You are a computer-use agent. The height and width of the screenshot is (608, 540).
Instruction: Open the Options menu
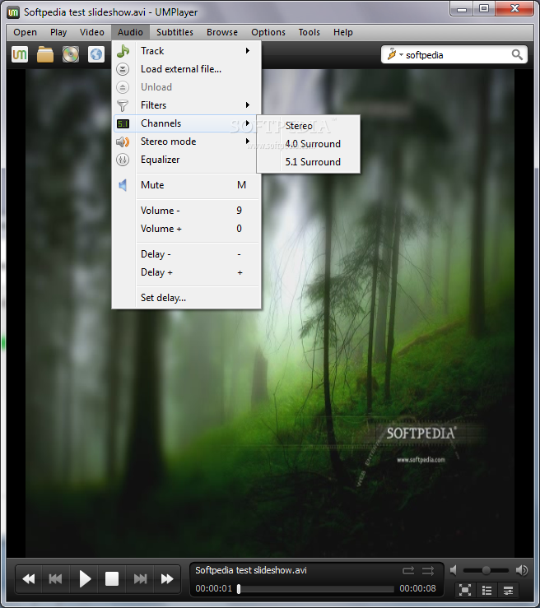[268, 32]
